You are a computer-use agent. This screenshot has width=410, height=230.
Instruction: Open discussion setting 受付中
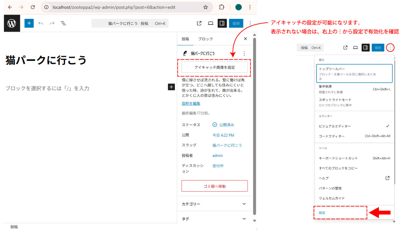click(218, 166)
